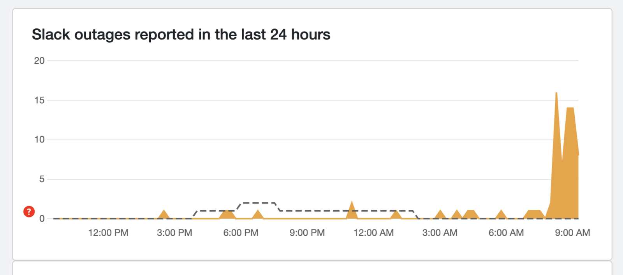Click the 9:00 PM time axis label
This screenshot has width=623, height=275.
pyautogui.click(x=307, y=233)
